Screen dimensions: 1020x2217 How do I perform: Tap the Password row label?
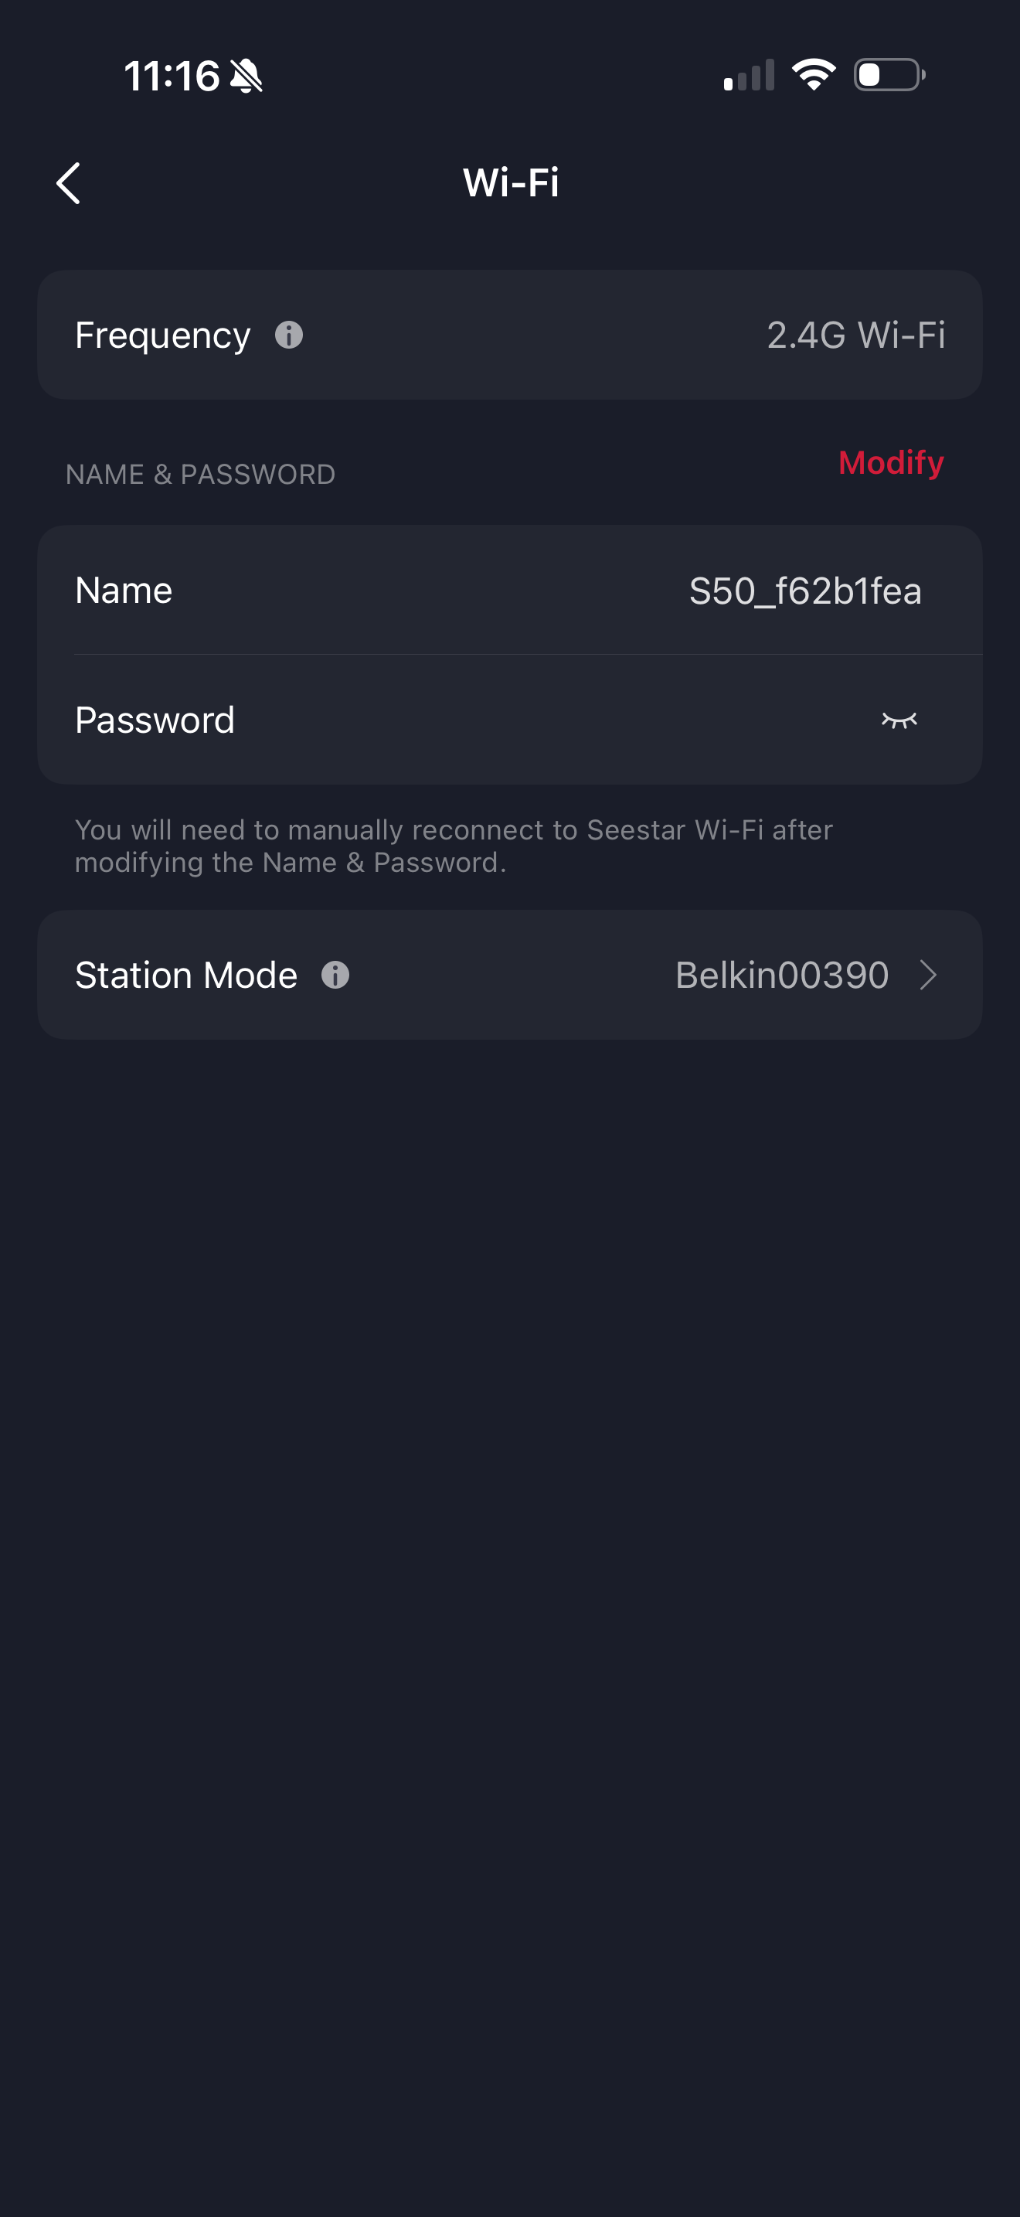click(155, 720)
